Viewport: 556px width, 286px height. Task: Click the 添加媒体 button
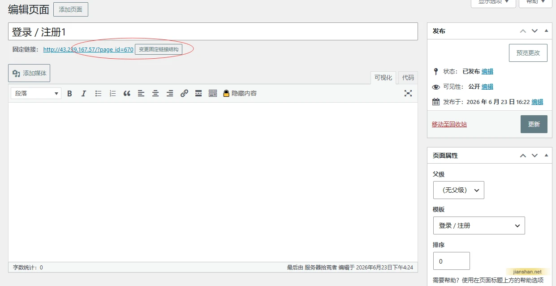(x=29, y=73)
